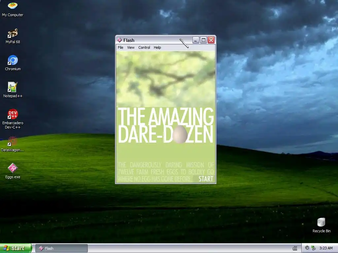Image resolution: width=338 pixels, height=253 pixels.
Task: Open the Control menu in Flash
Action: click(144, 47)
